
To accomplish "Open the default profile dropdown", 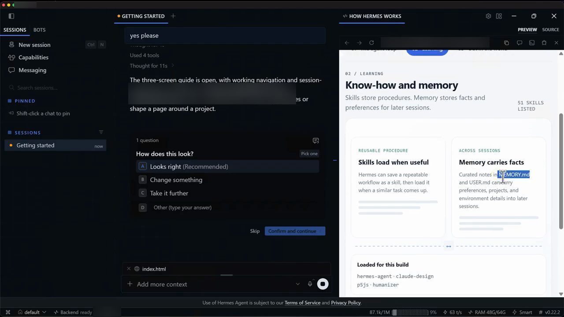I will coord(32,312).
